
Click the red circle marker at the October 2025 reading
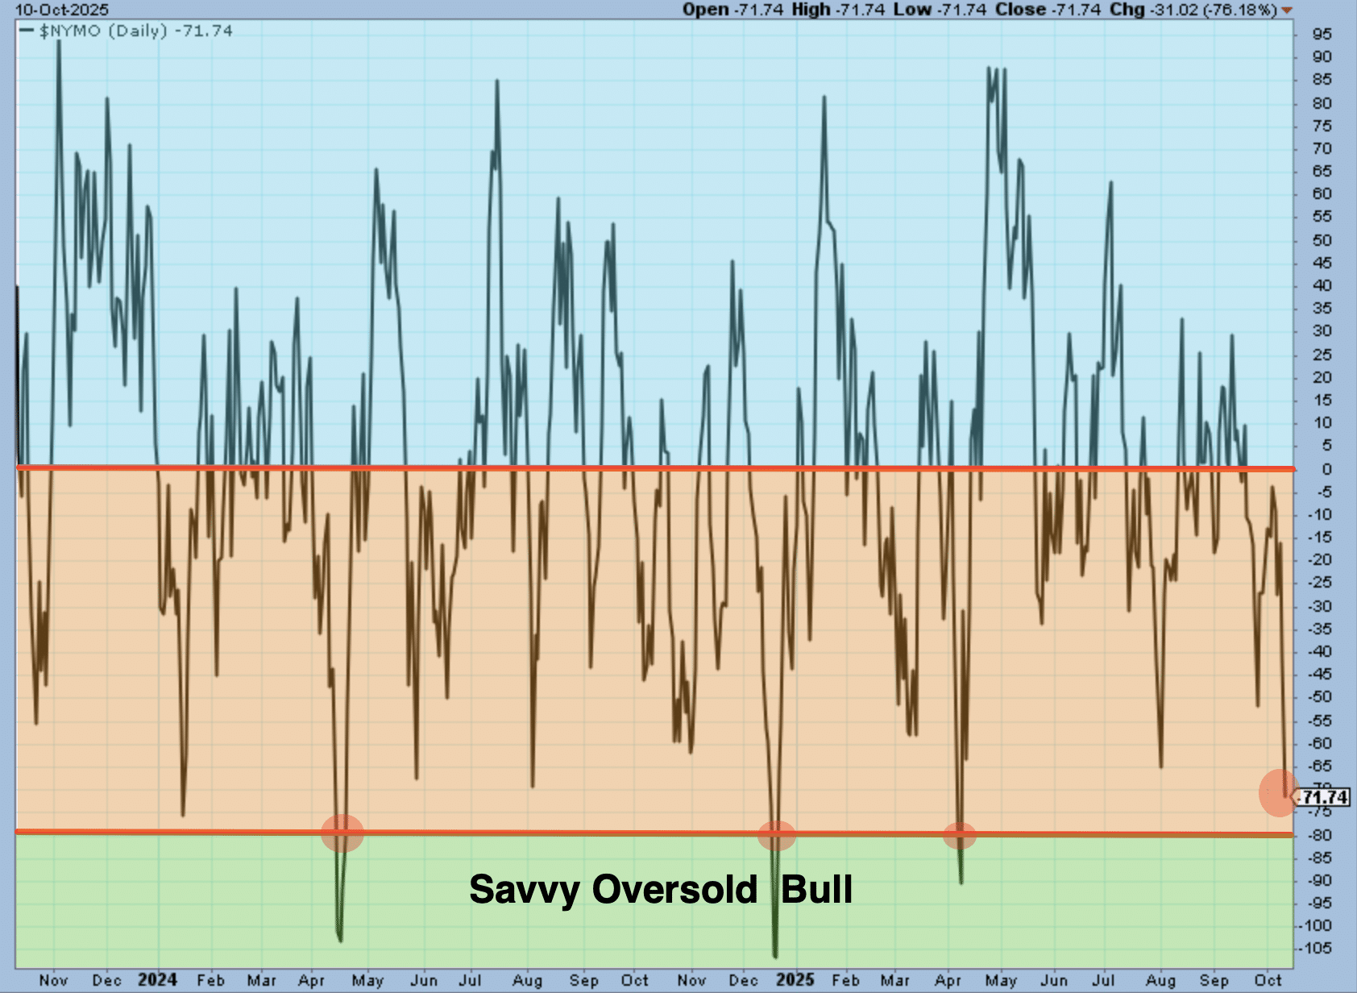(1280, 793)
